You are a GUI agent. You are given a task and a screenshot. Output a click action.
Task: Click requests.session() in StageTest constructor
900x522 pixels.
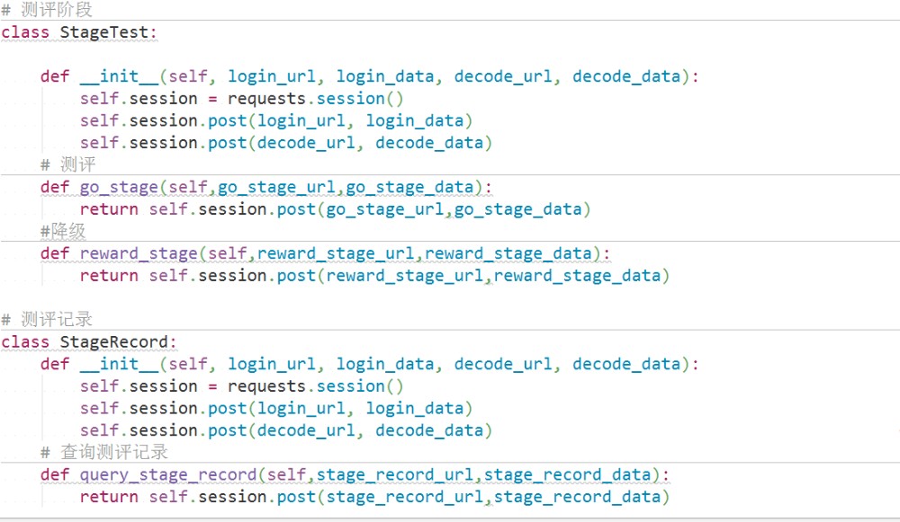pos(316,99)
